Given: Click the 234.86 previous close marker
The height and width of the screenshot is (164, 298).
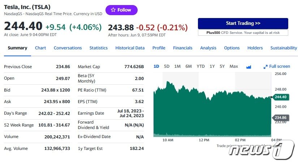Looking at the screenshot, I should (280, 118).
